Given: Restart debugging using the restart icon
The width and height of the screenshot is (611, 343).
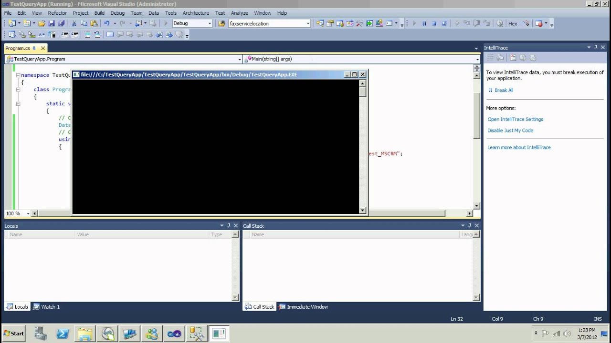Looking at the screenshot, I should [444, 23].
